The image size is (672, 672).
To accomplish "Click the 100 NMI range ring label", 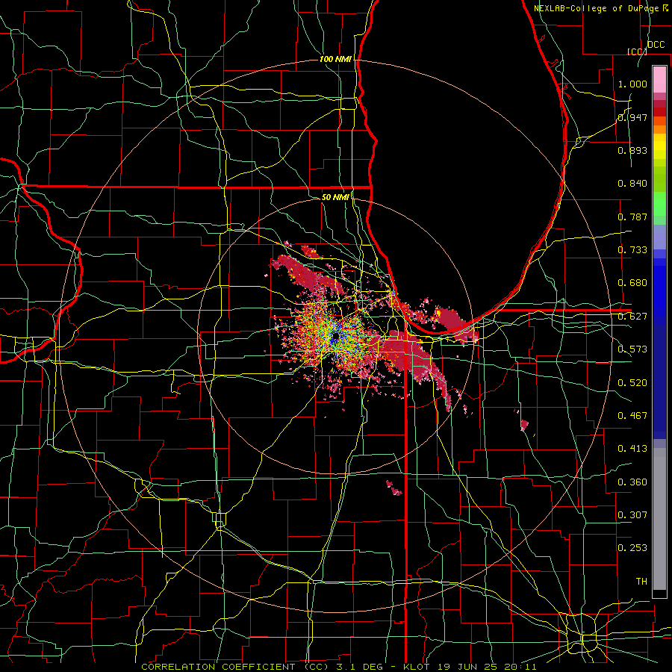I will (335, 59).
